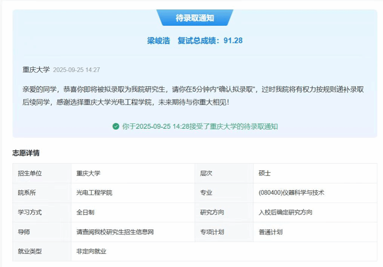Click the congratulation message body text

(193, 96)
